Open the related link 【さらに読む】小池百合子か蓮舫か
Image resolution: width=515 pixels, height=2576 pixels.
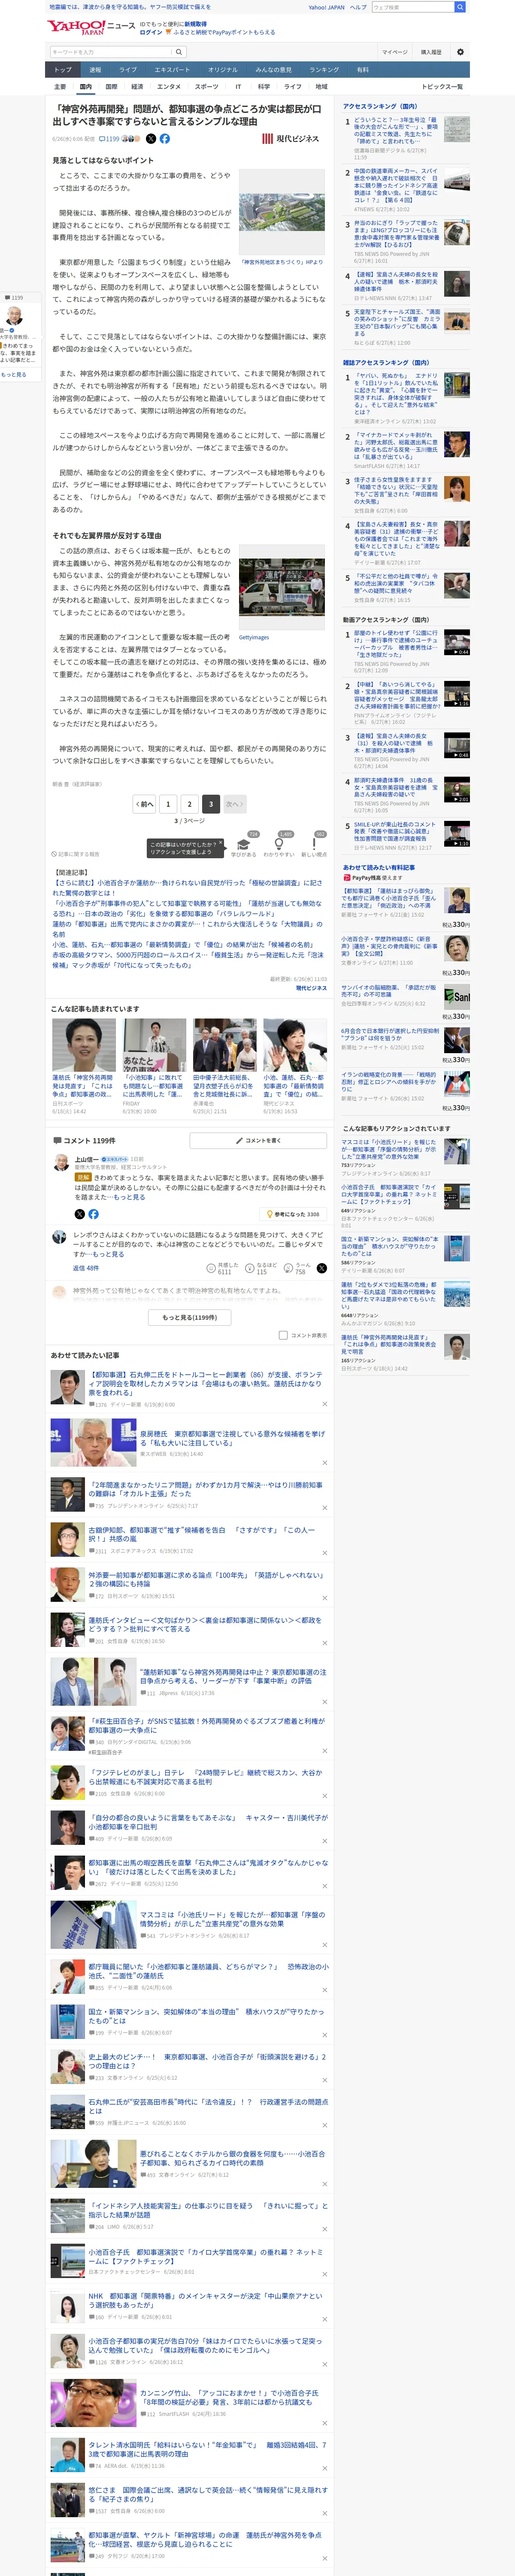(188, 888)
